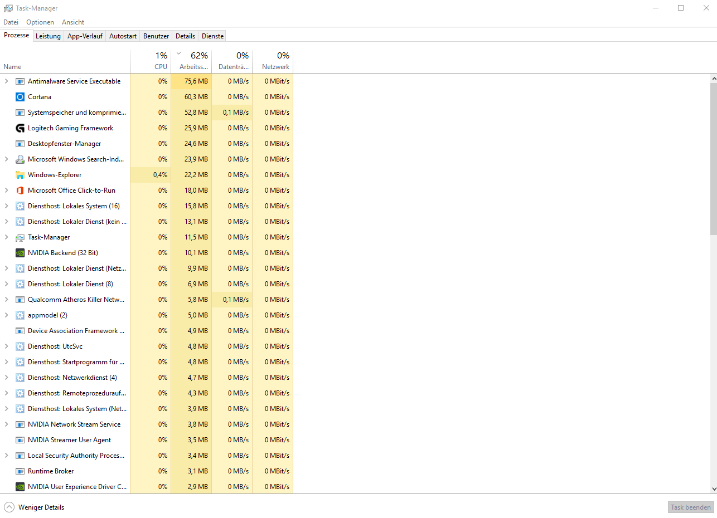Switch to the Benutzer tab
Screen dimensions: 717x518
pyautogui.click(x=156, y=36)
